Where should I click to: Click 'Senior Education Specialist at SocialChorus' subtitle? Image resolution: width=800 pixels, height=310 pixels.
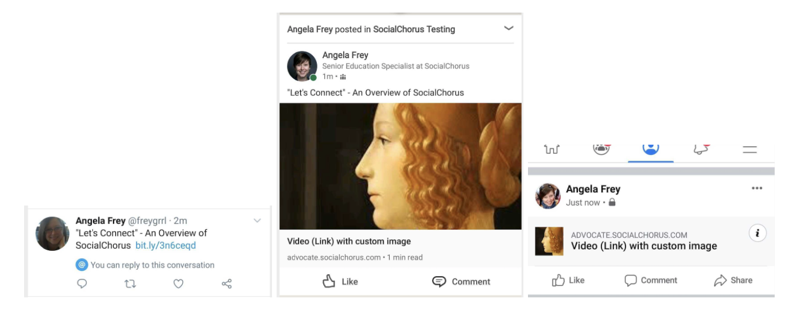click(396, 66)
